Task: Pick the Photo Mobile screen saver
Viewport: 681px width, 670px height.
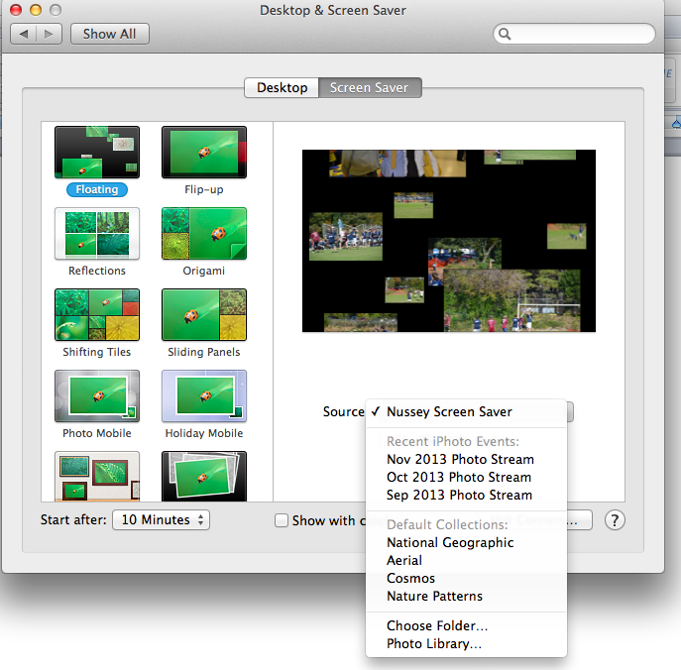Action: coord(97,395)
